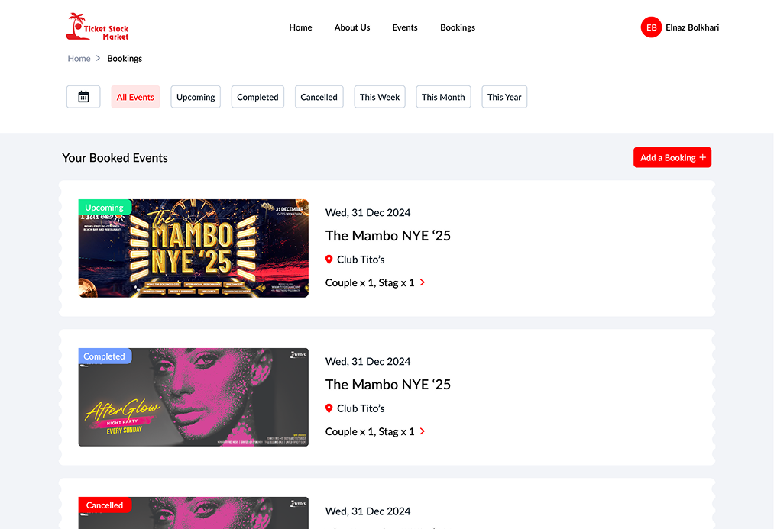
Task: Click Bookings breadcrumb text
Action: pyautogui.click(x=125, y=58)
